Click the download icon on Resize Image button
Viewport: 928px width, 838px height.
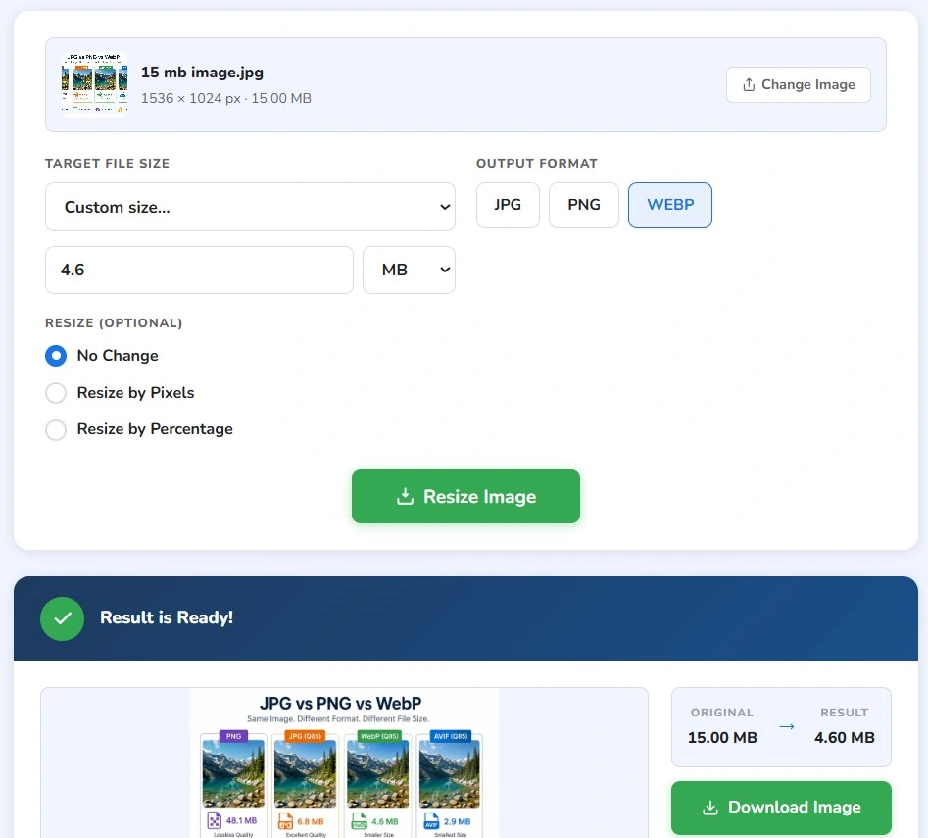(405, 496)
